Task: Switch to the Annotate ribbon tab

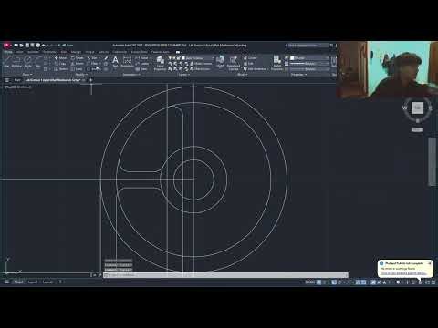Action: (x=33, y=52)
